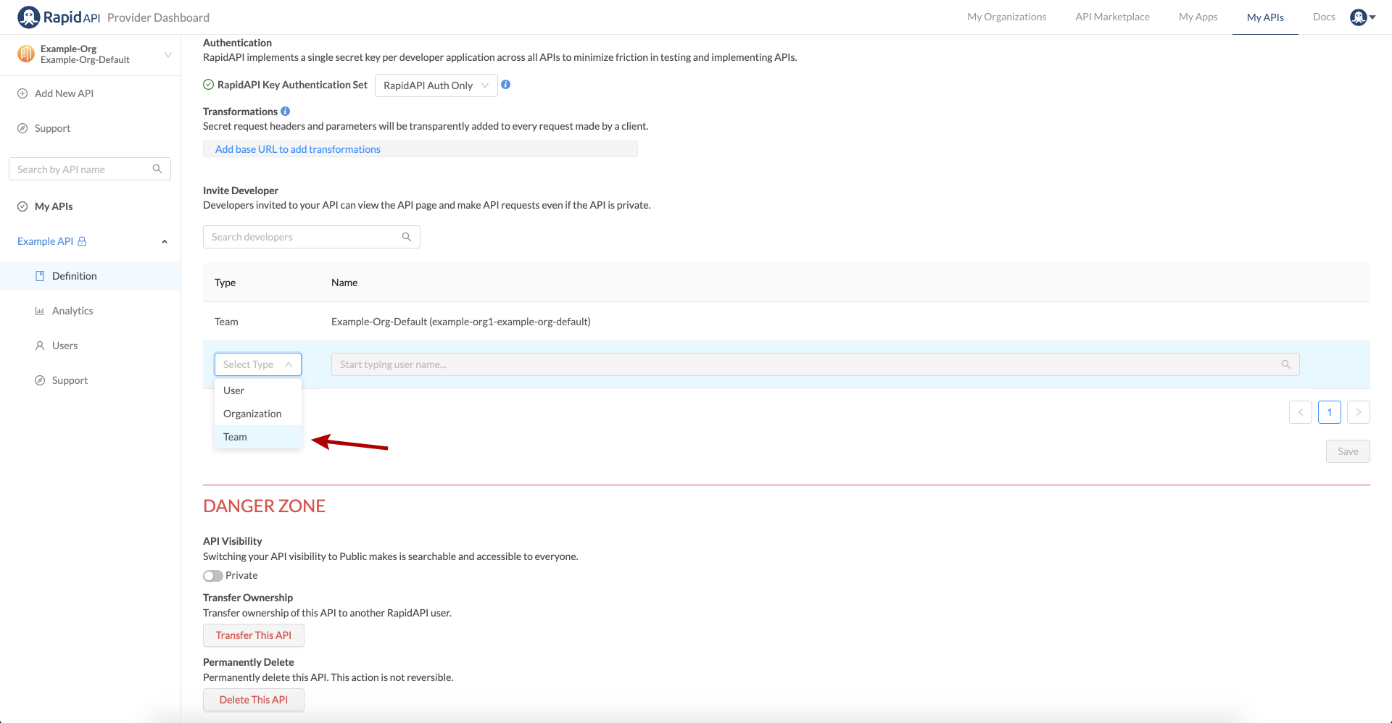
Task: Click the lower Support compass icon
Action: tap(40, 380)
